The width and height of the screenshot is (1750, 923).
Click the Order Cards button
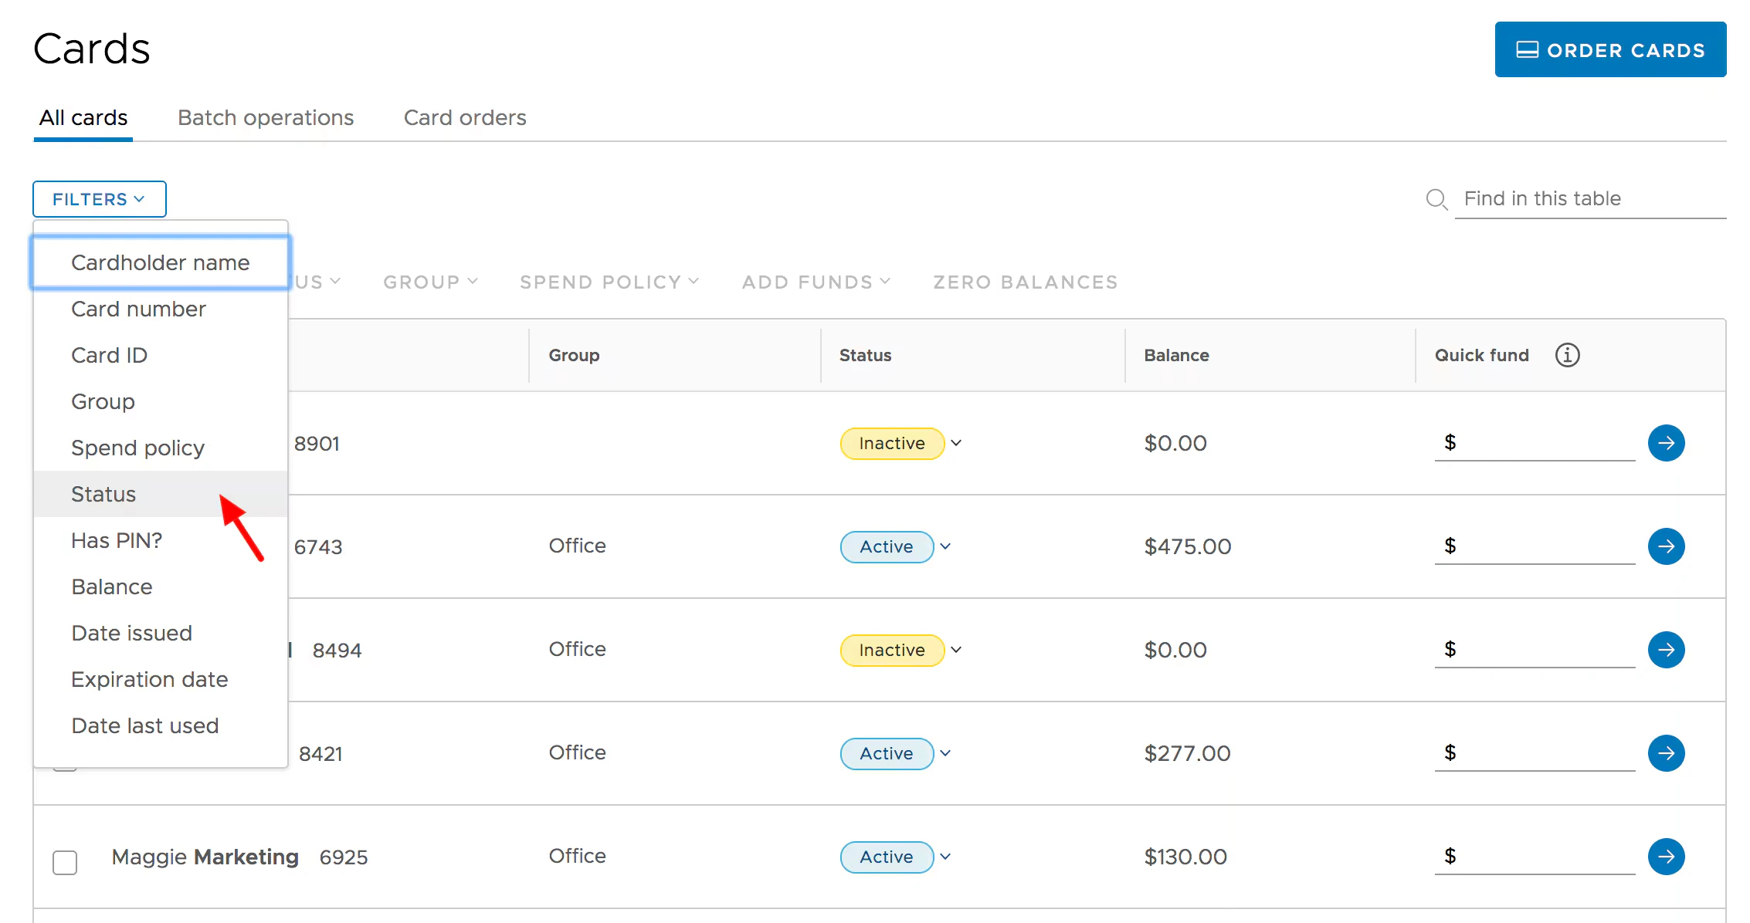point(1610,50)
